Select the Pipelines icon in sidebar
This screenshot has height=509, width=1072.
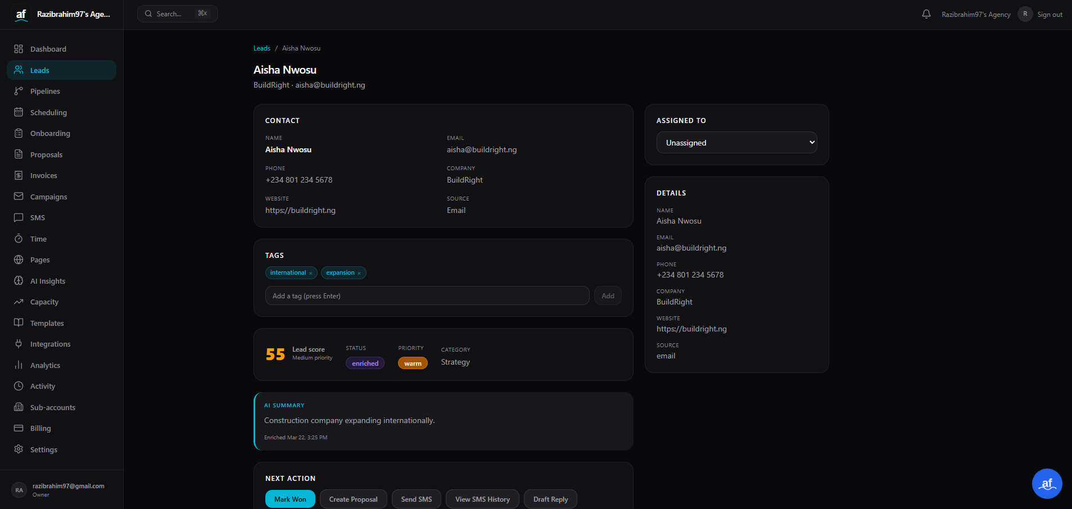pos(19,91)
